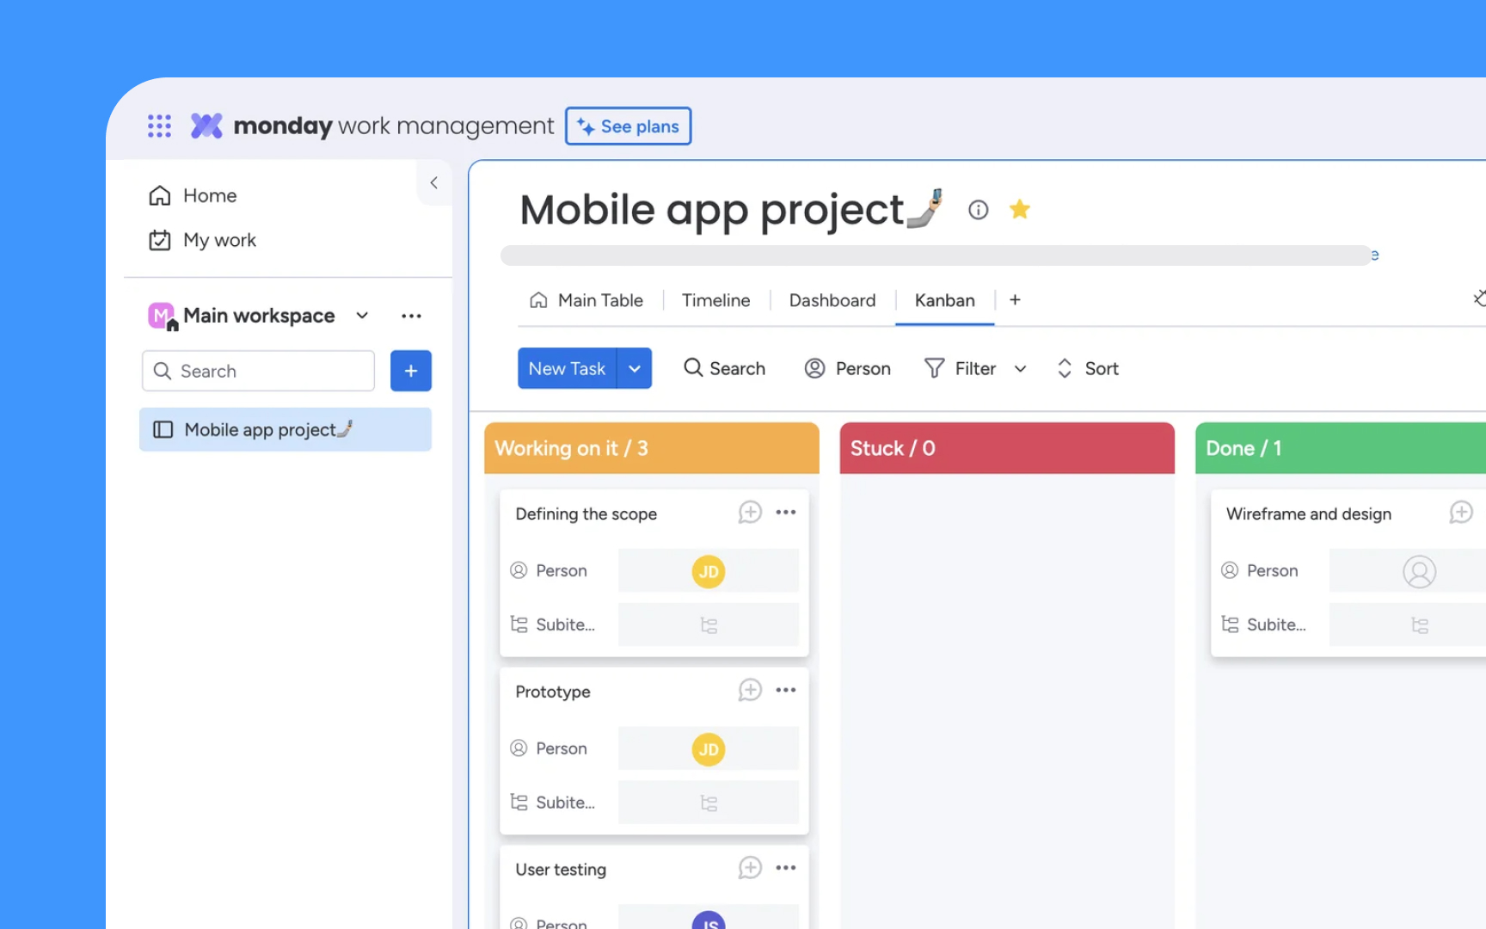1486x929 pixels.
Task: Open the New Task dropdown arrow
Action: click(x=636, y=368)
